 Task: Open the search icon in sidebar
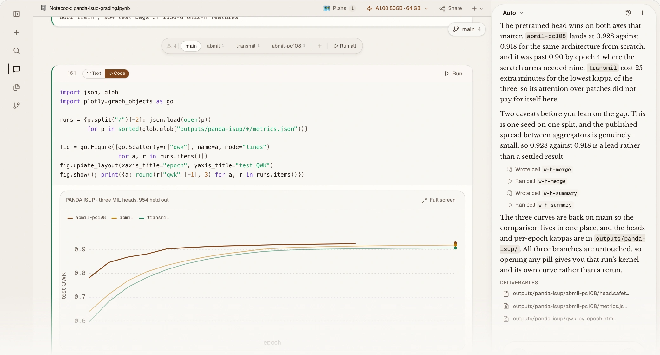[x=16, y=51]
